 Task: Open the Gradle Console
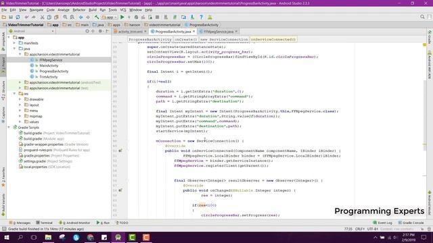[411, 223]
